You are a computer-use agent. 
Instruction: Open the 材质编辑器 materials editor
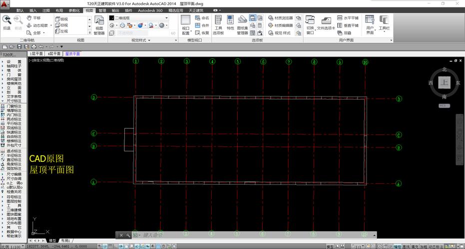280,25
